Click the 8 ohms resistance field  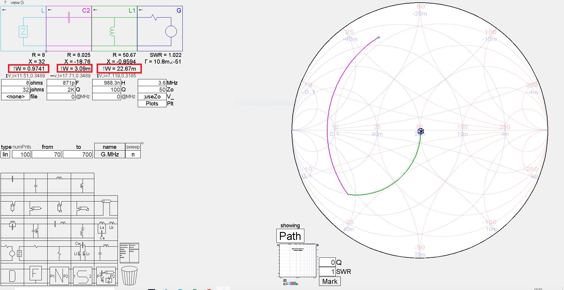coord(16,83)
